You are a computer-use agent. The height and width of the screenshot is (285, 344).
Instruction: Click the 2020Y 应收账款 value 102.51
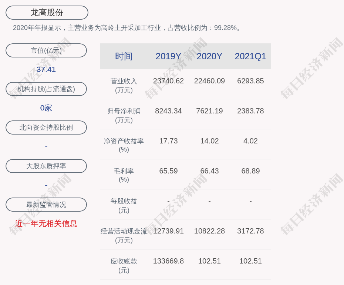(209, 261)
